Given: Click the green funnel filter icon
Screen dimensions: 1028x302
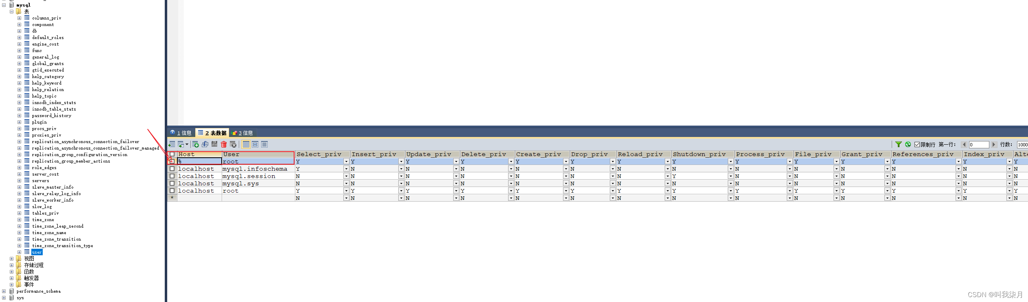Looking at the screenshot, I should coord(899,144).
